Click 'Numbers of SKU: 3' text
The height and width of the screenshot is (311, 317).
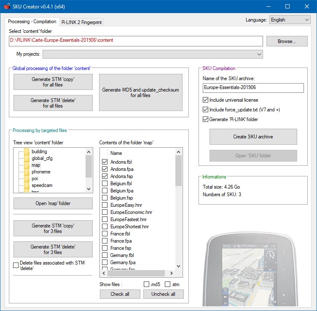click(222, 195)
